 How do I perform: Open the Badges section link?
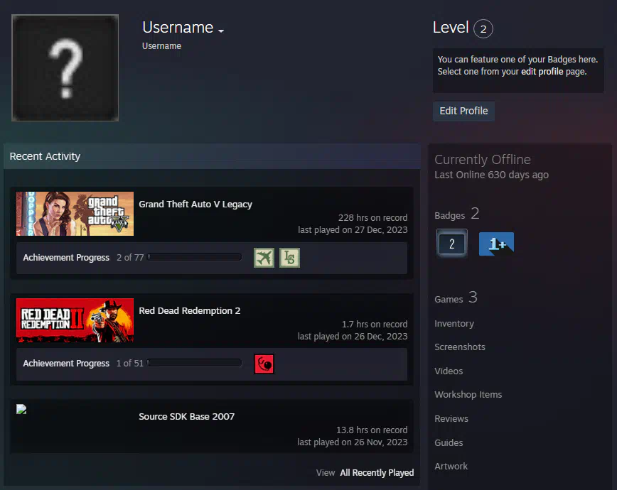(x=450, y=215)
